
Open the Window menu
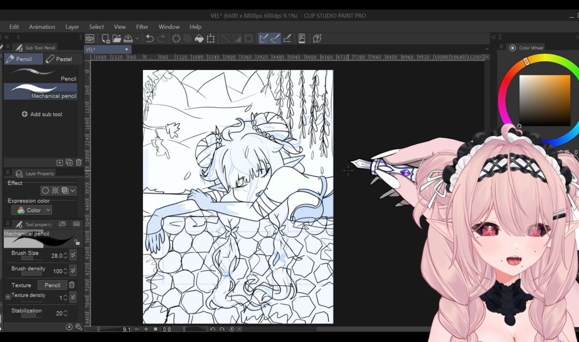coord(169,27)
